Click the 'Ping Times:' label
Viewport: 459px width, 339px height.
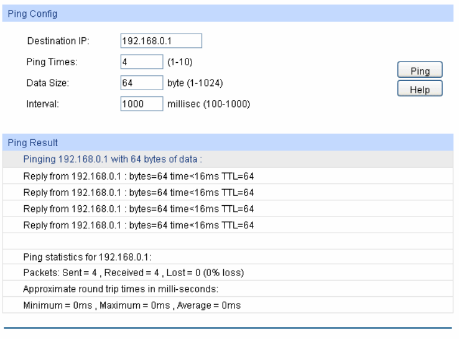pyautogui.click(x=52, y=62)
